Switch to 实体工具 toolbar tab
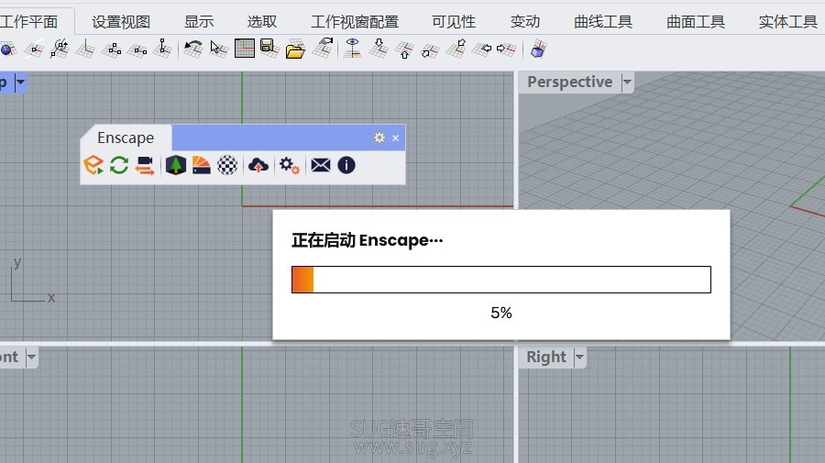825x463 pixels. [788, 22]
